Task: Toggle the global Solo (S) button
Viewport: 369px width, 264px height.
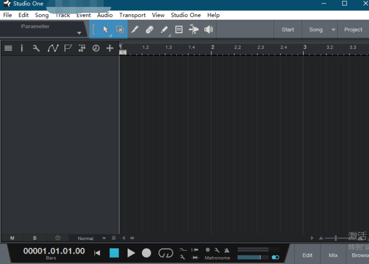Action: point(35,238)
